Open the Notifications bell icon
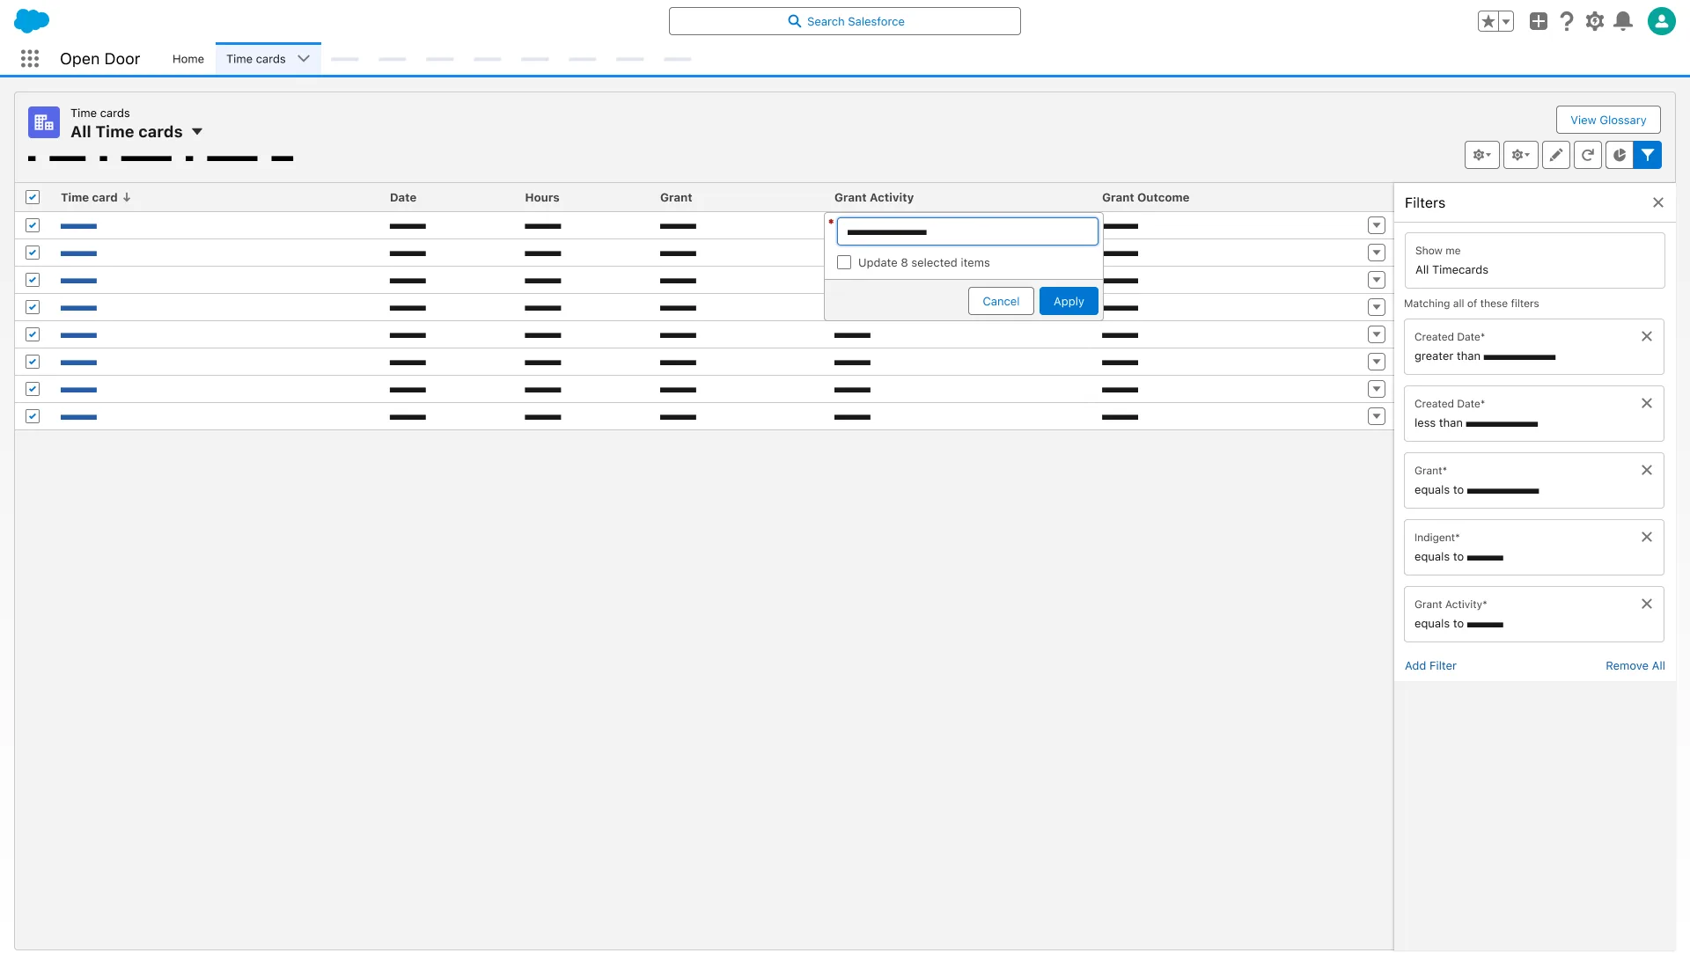The height and width of the screenshot is (953, 1690). (1624, 21)
